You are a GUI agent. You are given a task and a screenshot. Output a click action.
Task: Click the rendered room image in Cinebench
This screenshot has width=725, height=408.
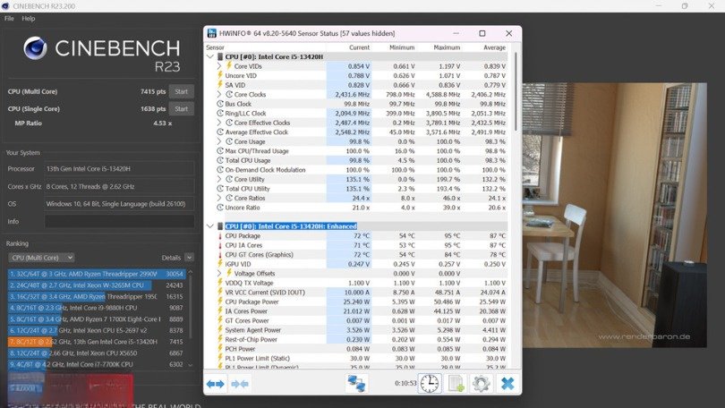click(x=615, y=215)
